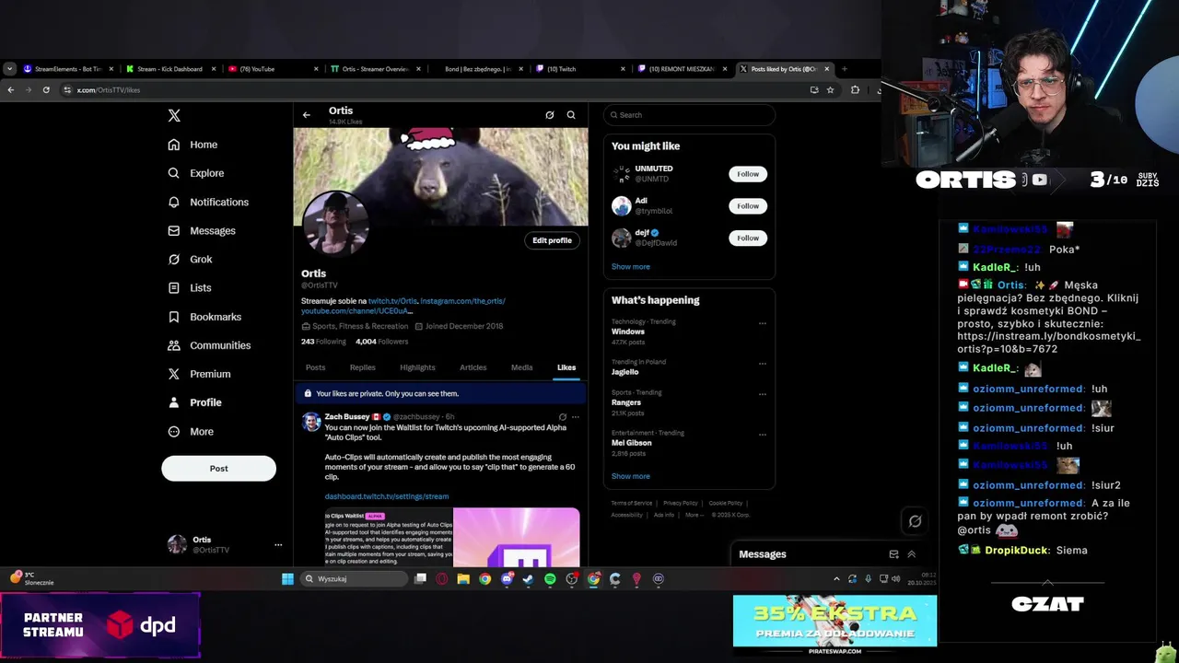Select the Likes tab
1179x663 pixels.
(x=566, y=367)
